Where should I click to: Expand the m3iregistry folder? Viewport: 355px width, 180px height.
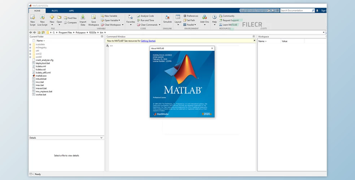(30, 48)
